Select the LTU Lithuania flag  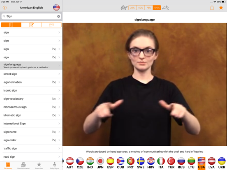click(191, 163)
